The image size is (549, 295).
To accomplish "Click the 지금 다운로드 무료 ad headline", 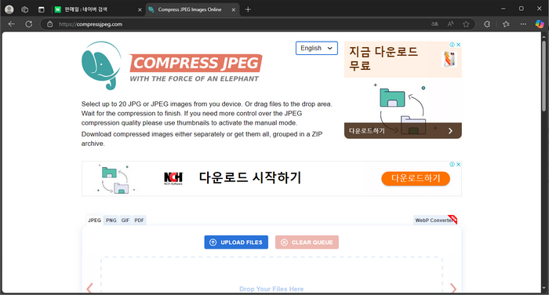I will [x=384, y=59].
